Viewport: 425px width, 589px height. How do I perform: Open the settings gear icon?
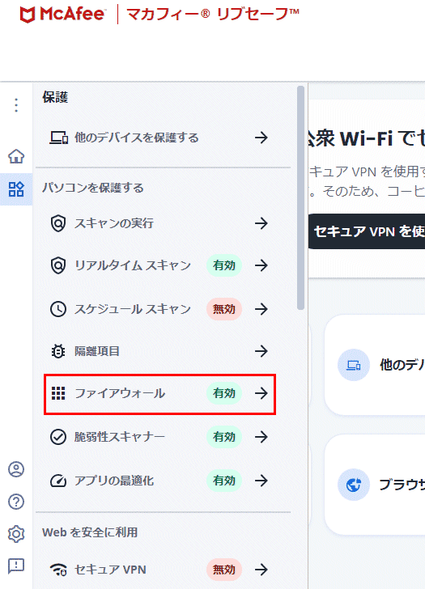coord(16,534)
